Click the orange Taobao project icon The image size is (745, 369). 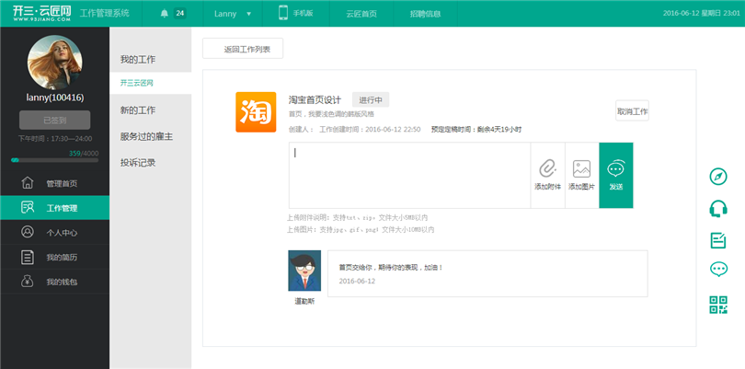tap(256, 111)
